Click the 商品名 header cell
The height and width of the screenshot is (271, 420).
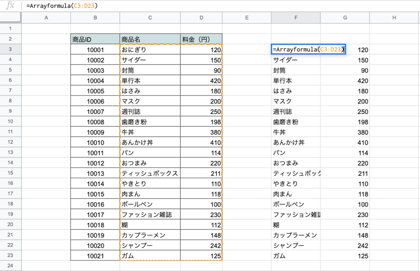150,39
